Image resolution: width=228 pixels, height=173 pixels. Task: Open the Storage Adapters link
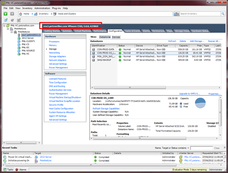(x=57, y=56)
